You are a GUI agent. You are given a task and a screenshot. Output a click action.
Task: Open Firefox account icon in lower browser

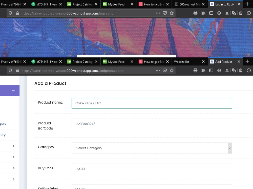click(x=219, y=70)
